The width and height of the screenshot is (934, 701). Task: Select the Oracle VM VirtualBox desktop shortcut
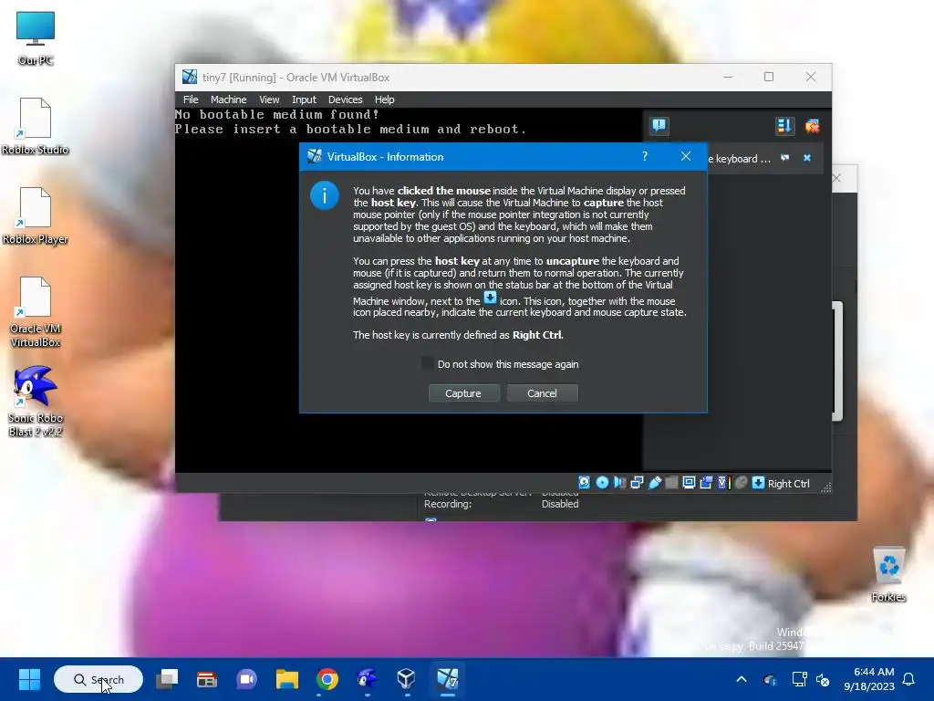36,312
